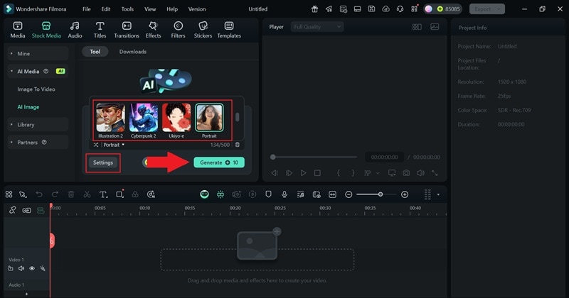Click the shuffle random prompt icon

pos(96,145)
